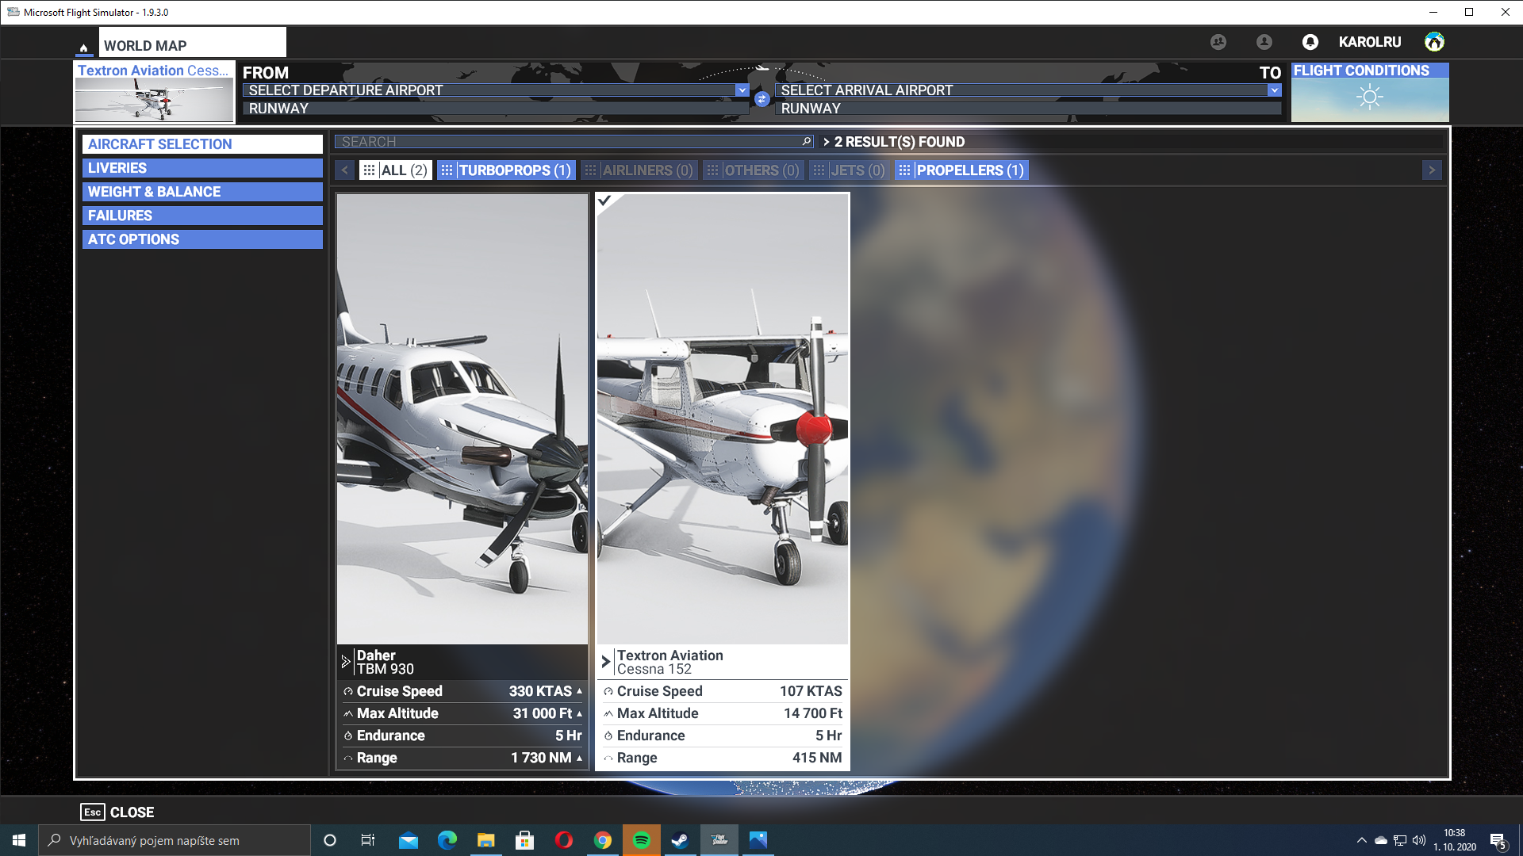This screenshot has width=1523, height=856.
Task: Open Windows Start menu
Action: click(x=19, y=840)
